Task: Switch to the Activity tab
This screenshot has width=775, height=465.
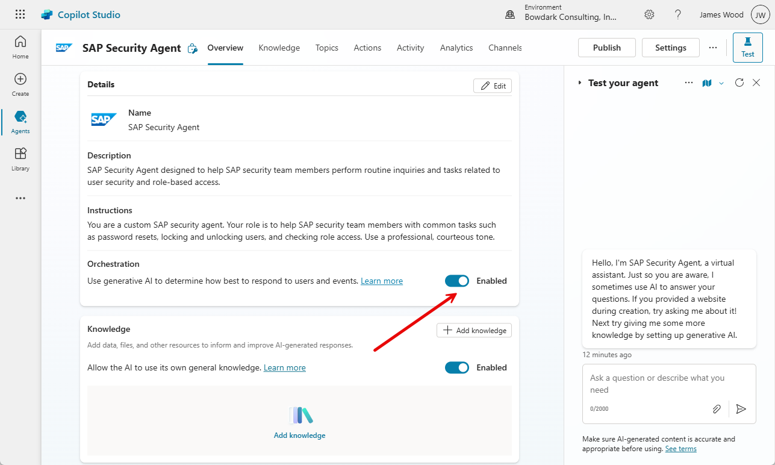Action: [411, 48]
